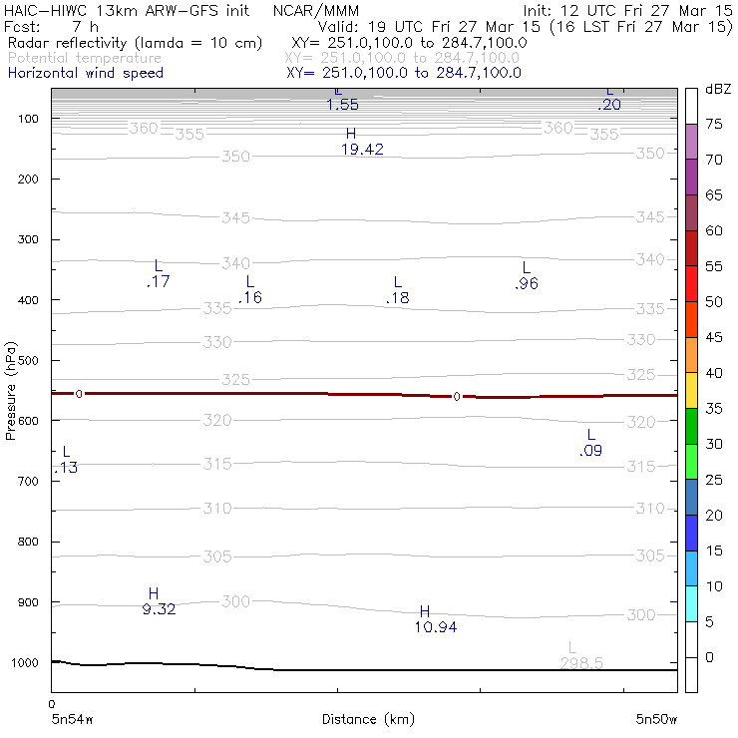Screen dimensions: 738x738
Task: Select the '.96' wind minimum value
Action: (527, 283)
